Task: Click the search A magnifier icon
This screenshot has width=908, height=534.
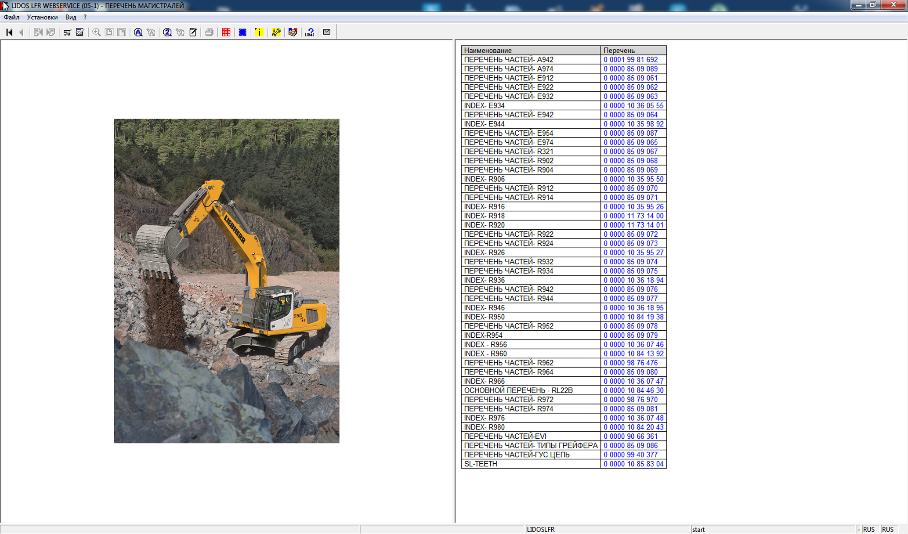Action: pyautogui.click(x=138, y=32)
